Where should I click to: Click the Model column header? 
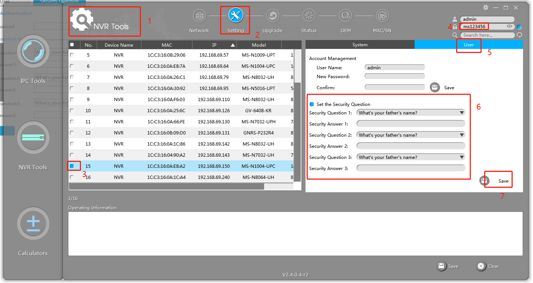point(259,45)
